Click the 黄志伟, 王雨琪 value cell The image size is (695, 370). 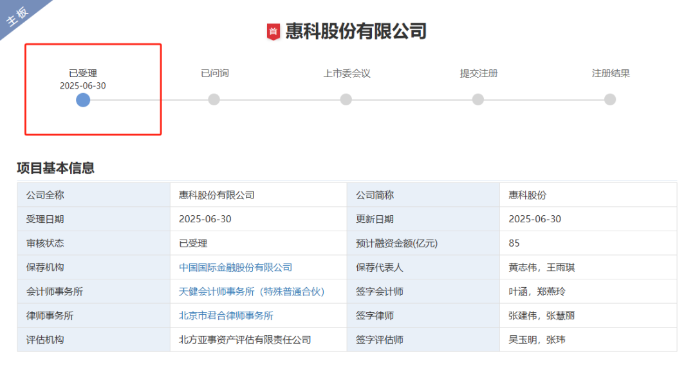pyautogui.click(x=588, y=267)
